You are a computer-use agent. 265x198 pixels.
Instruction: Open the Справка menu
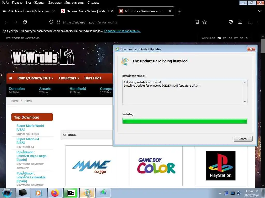93,3
